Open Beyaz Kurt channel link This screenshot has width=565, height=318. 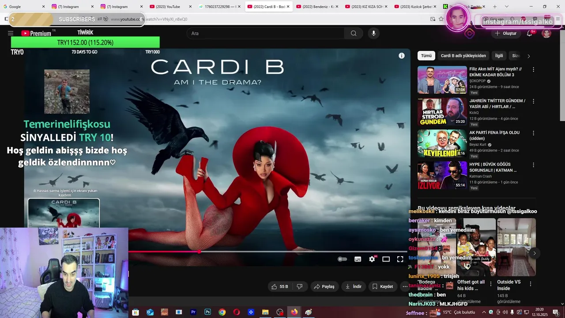pyautogui.click(x=478, y=144)
